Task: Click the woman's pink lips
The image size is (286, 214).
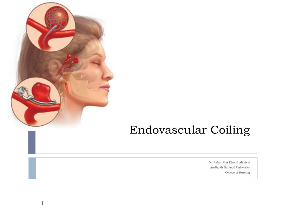Action: (x=105, y=88)
